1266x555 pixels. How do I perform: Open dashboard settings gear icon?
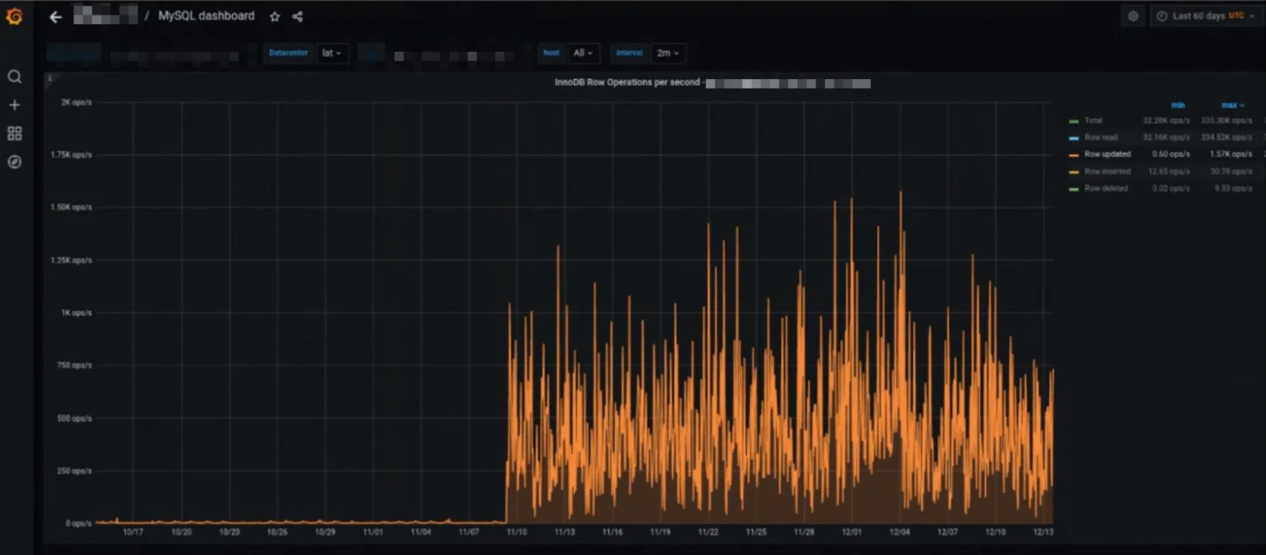click(x=1133, y=16)
